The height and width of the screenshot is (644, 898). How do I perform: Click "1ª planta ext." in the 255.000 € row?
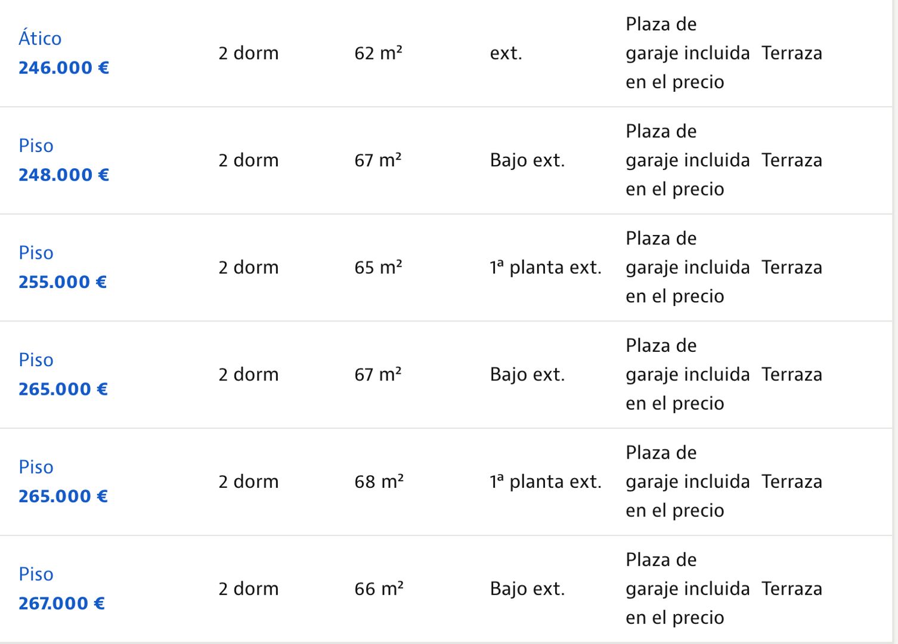[546, 267]
